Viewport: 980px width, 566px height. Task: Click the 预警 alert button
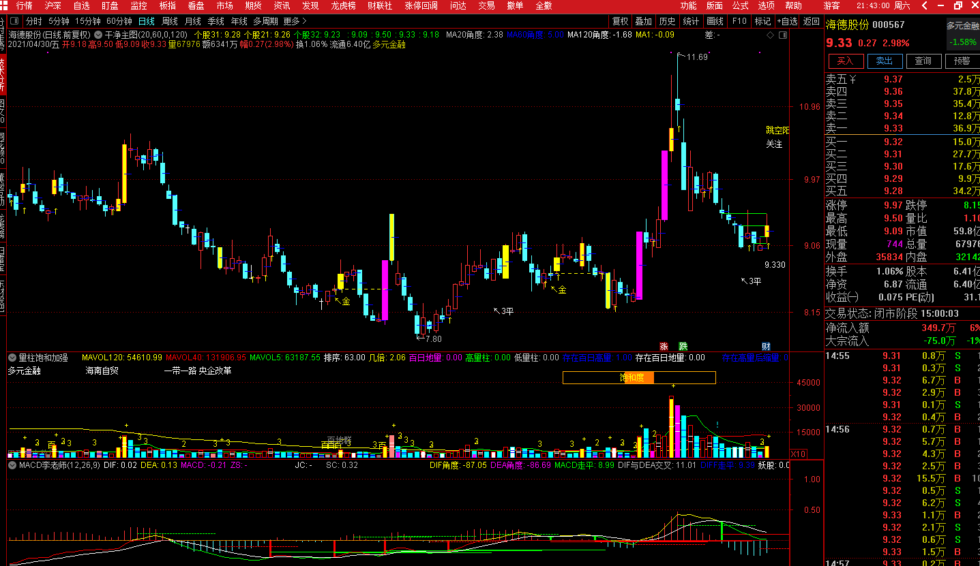(x=962, y=61)
